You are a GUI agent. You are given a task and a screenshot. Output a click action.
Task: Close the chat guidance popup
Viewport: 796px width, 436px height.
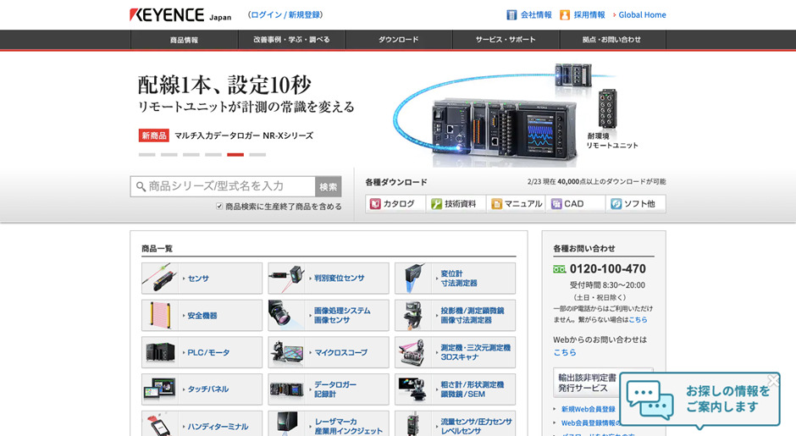(x=772, y=380)
